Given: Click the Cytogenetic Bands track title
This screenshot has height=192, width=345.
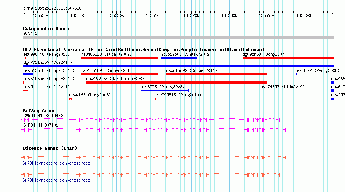Looking at the screenshot, I should coord(46,29).
